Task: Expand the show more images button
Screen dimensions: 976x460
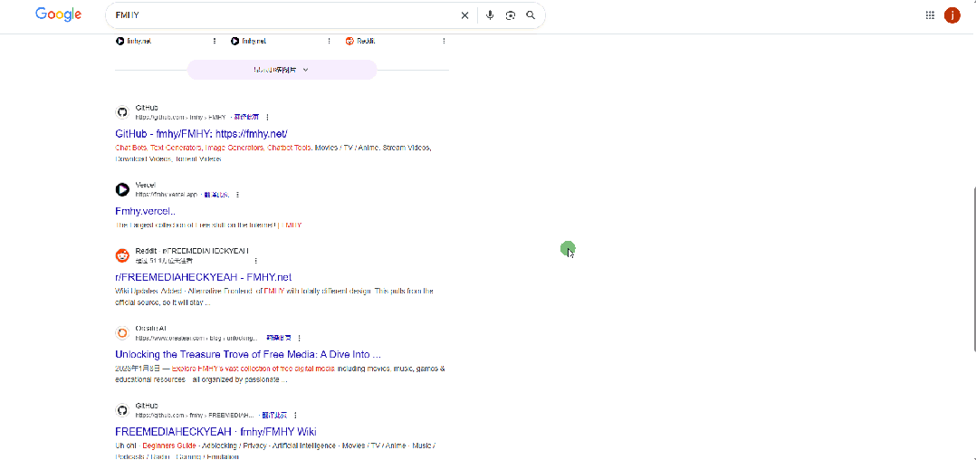Action: tap(282, 70)
